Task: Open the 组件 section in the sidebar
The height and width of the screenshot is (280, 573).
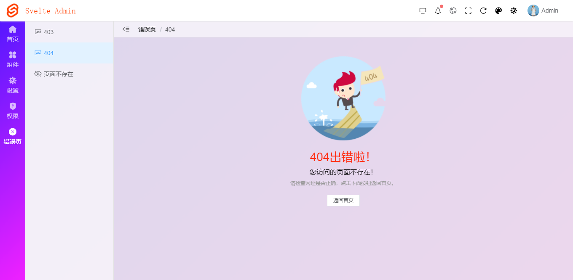Action: click(12, 59)
